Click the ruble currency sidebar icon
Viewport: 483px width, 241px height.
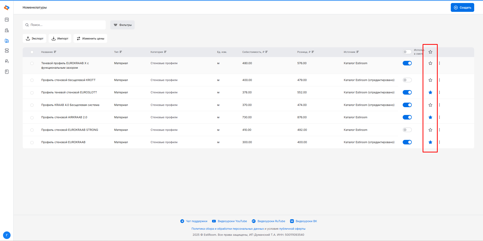(7, 61)
